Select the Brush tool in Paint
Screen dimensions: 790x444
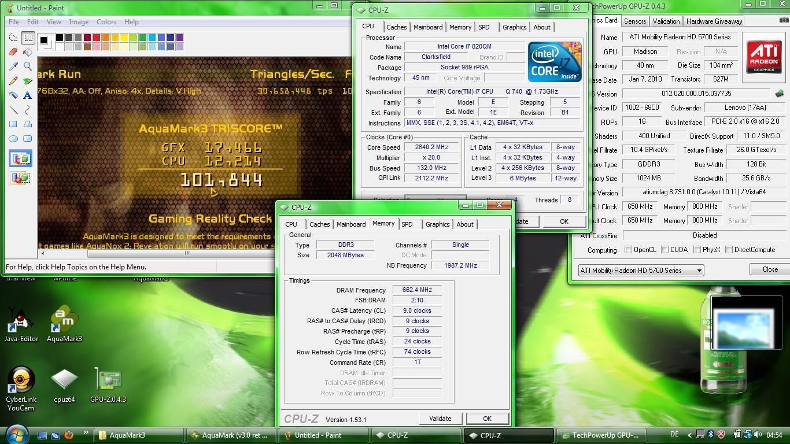pyautogui.click(x=27, y=81)
